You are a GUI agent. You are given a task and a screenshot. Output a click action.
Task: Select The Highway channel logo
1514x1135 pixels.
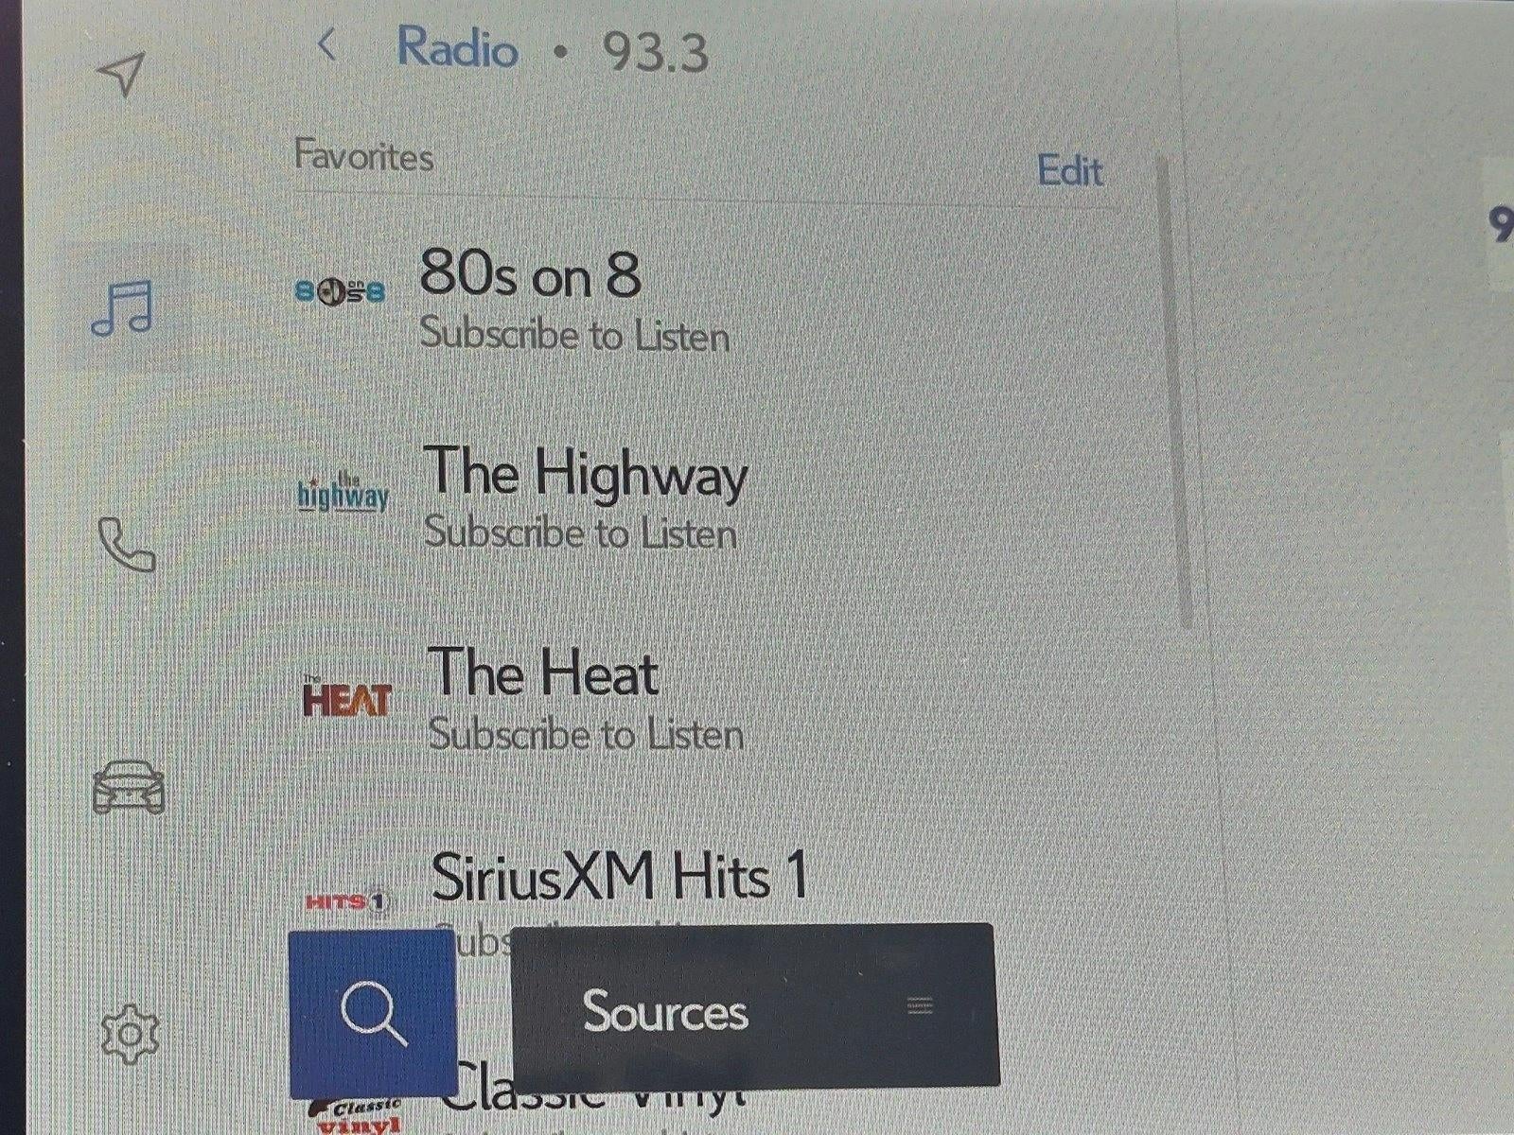[x=343, y=493]
